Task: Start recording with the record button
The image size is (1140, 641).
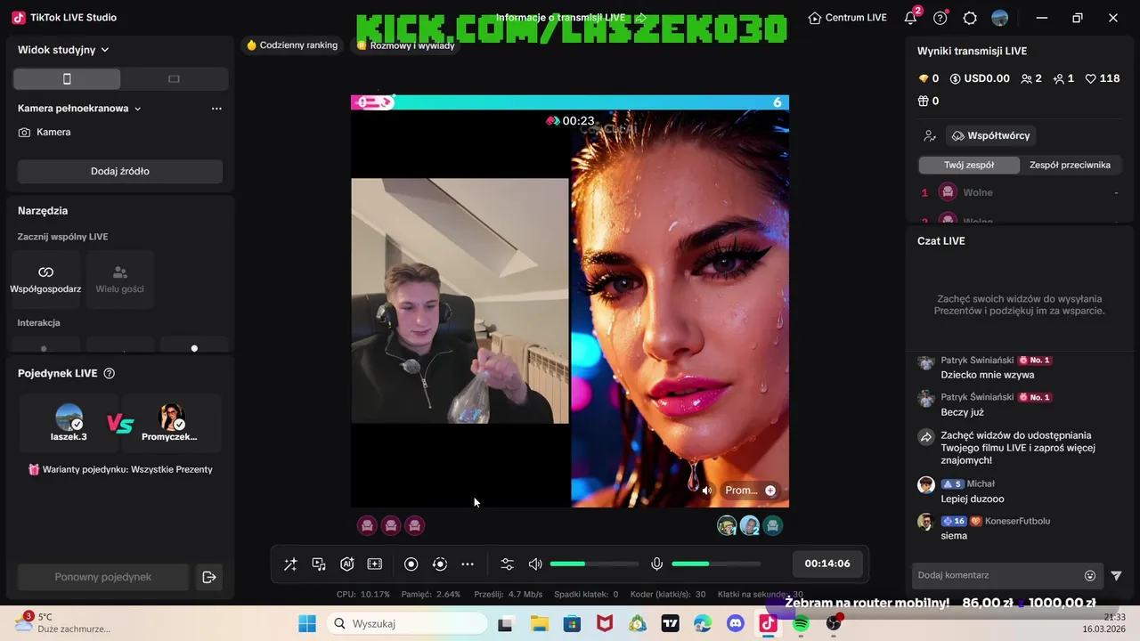Action: (411, 564)
